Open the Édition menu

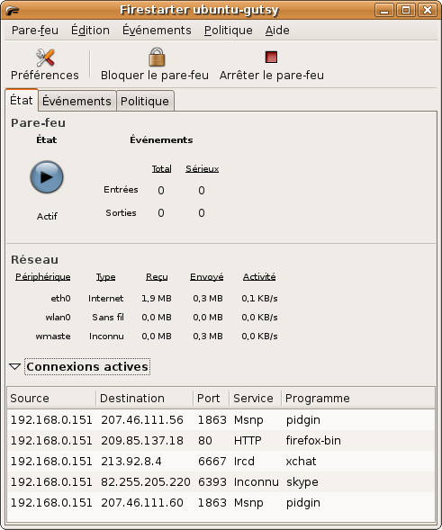[90, 31]
